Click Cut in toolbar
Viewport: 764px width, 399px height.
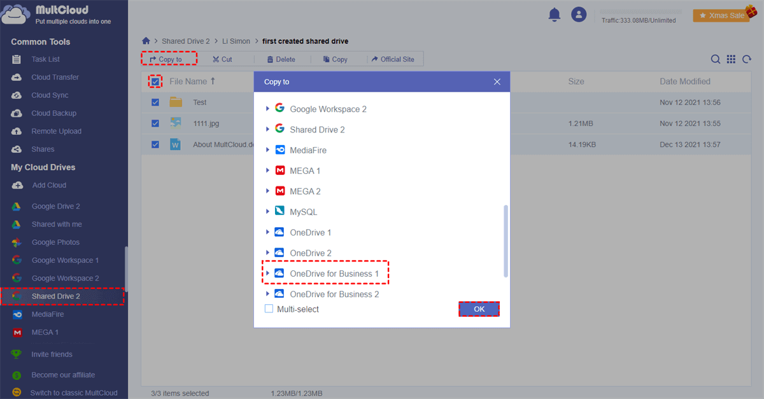pyautogui.click(x=223, y=59)
